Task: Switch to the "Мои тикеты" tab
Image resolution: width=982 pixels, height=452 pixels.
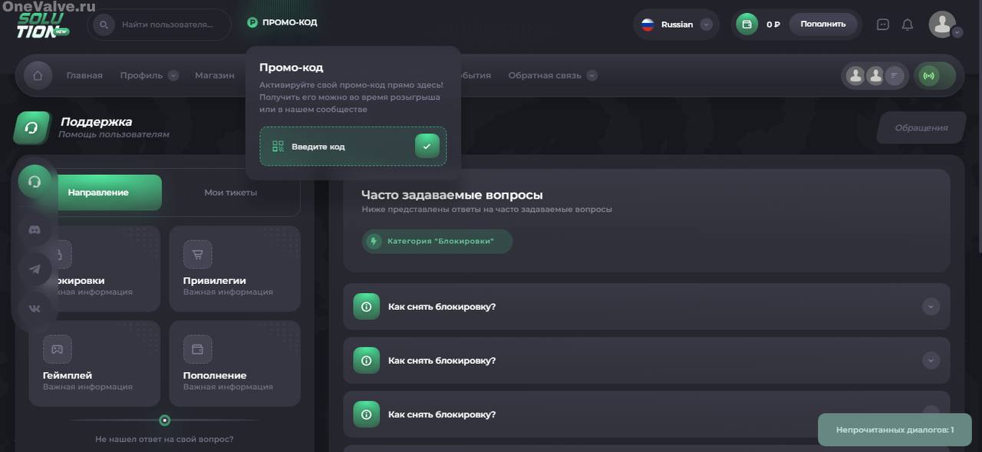Action: pyautogui.click(x=230, y=193)
